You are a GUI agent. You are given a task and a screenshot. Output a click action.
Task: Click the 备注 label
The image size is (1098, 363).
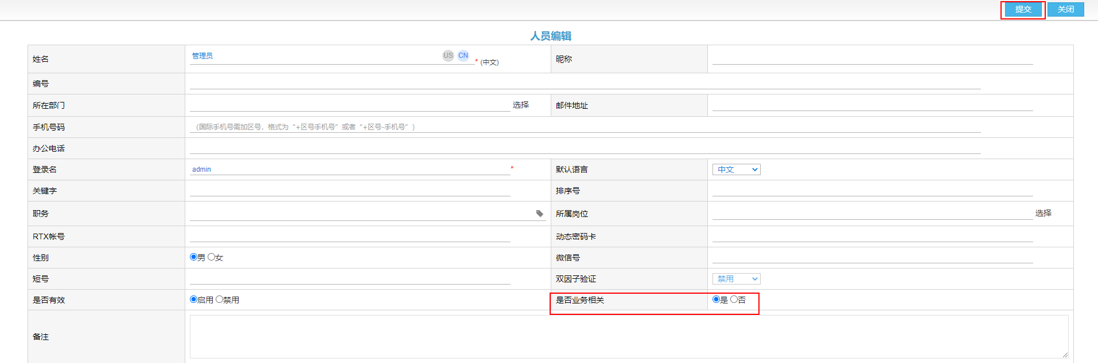[41, 337]
